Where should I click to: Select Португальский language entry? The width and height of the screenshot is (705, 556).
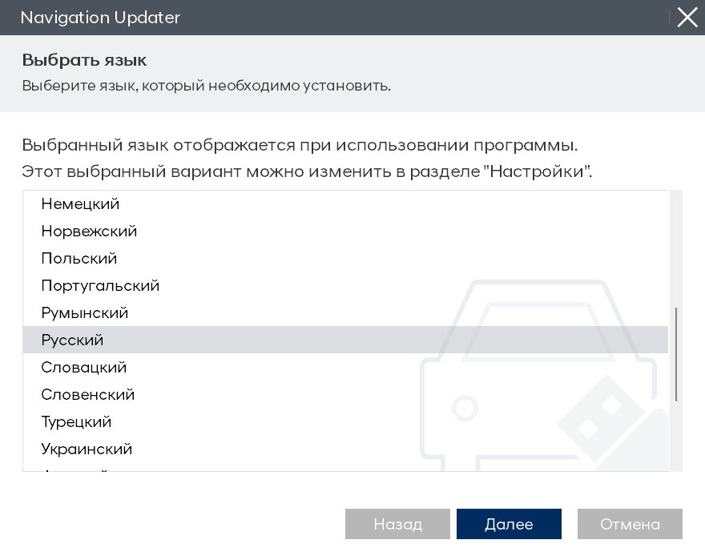click(x=100, y=286)
